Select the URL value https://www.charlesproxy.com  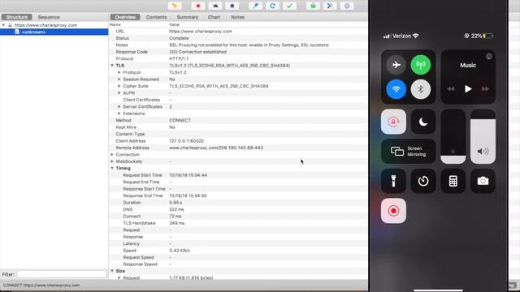pyautogui.click(x=201, y=31)
